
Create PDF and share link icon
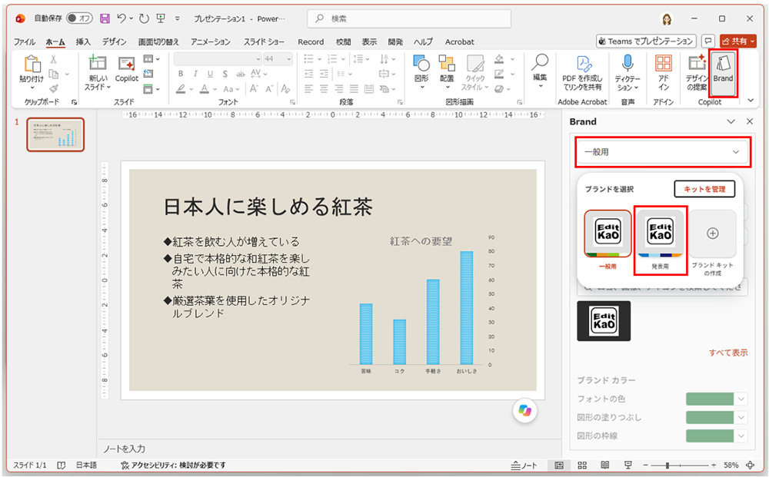(x=582, y=72)
